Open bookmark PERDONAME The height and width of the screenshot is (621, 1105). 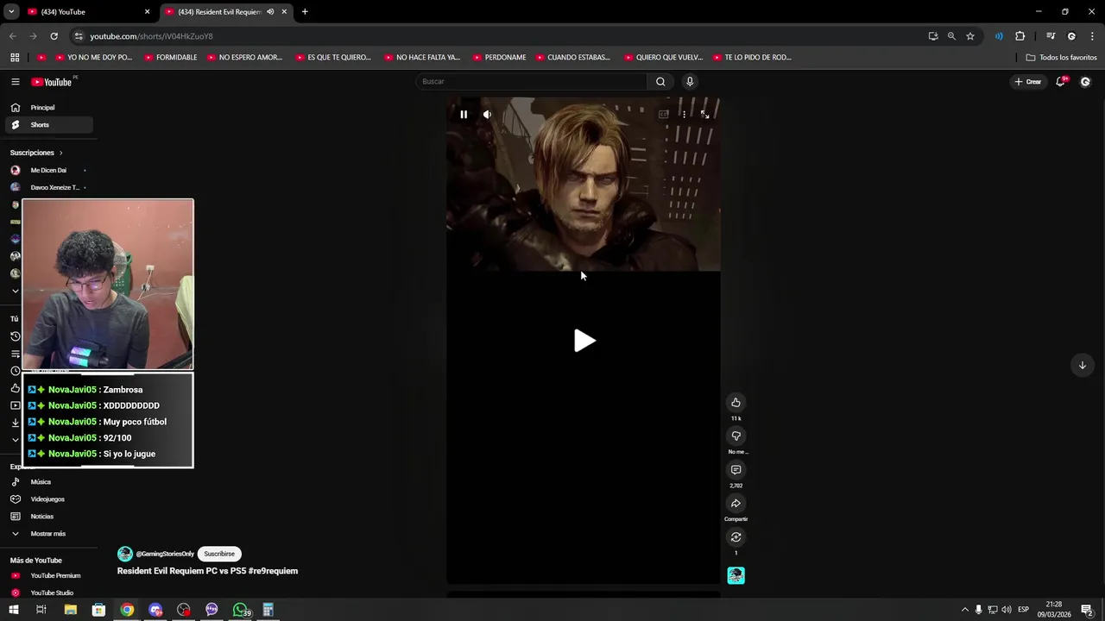[x=500, y=58]
